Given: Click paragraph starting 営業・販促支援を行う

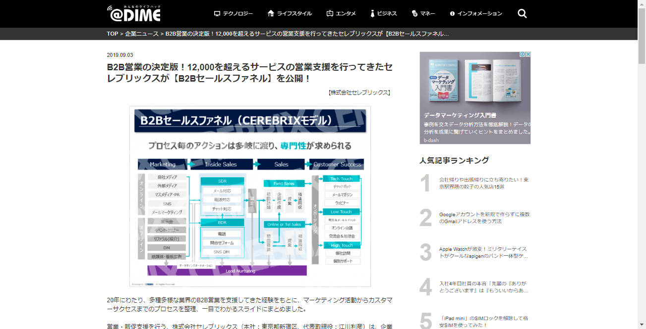Looking at the screenshot, I should 250,326.
